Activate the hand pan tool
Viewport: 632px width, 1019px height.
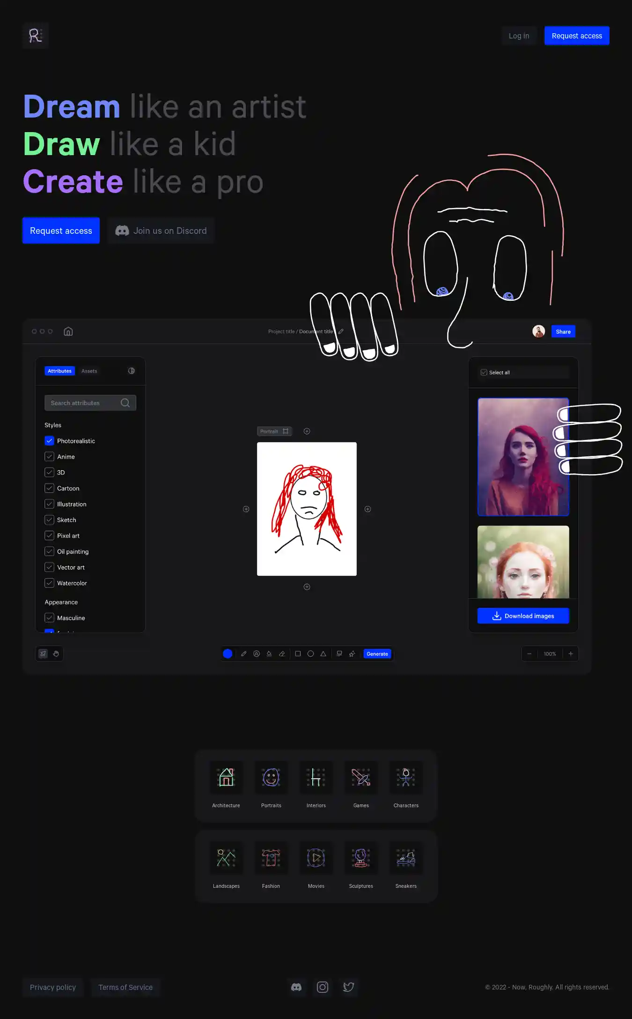56,654
